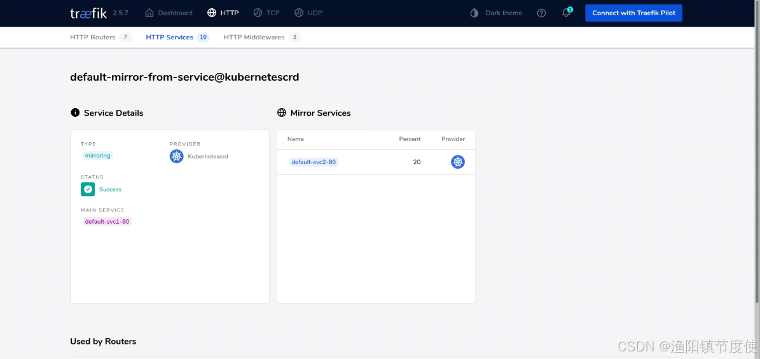Click the green Success status icon
760x359 pixels.
coord(88,189)
